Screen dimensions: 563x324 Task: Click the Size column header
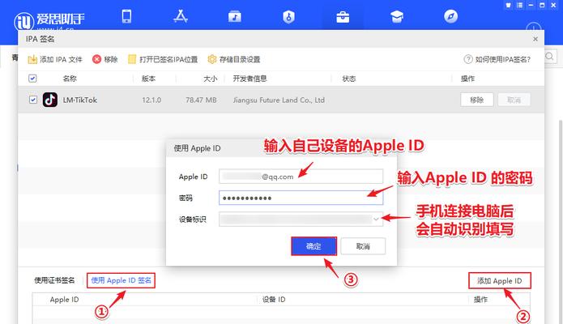(211, 79)
